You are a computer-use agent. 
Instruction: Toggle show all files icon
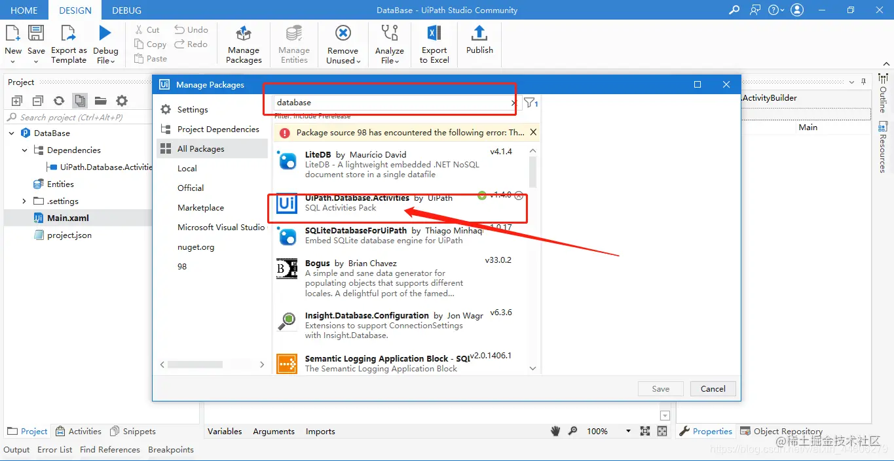[80, 101]
